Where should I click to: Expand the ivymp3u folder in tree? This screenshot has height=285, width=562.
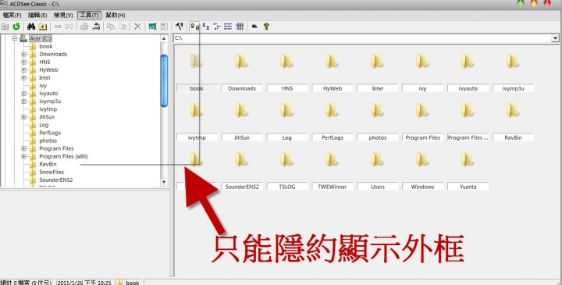coord(24,102)
